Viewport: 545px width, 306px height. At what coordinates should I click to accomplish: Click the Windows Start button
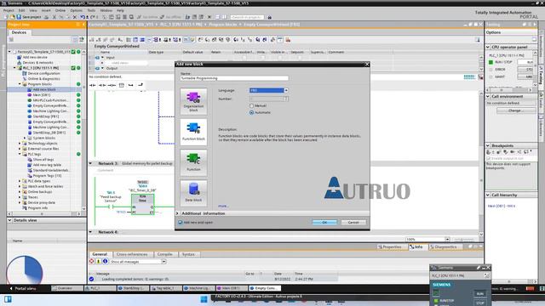point(204,299)
